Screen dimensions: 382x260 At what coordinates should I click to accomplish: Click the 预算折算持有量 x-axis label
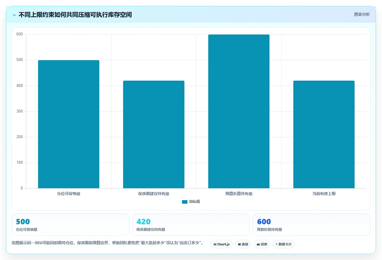pos(239,194)
